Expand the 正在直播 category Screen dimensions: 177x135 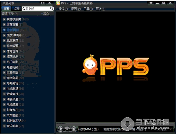coord(4,25)
